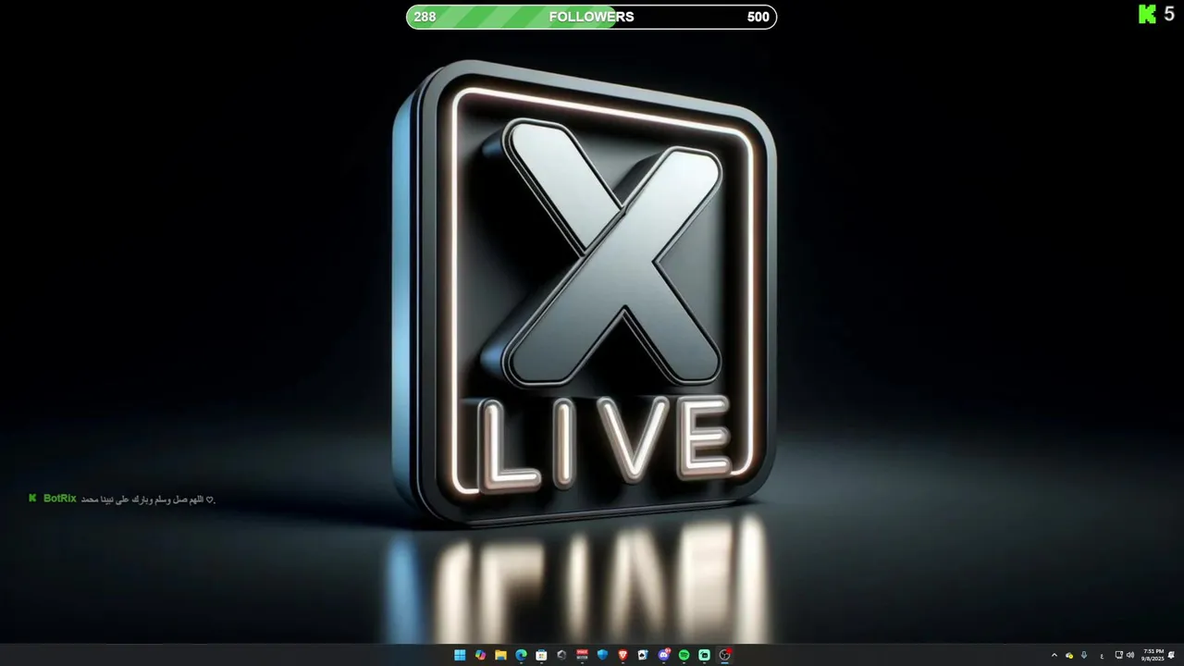The width and height of the screenshot is (1184, 666).
Task: Open Spotify from the taskbar
Action: [x=684, y=655]
